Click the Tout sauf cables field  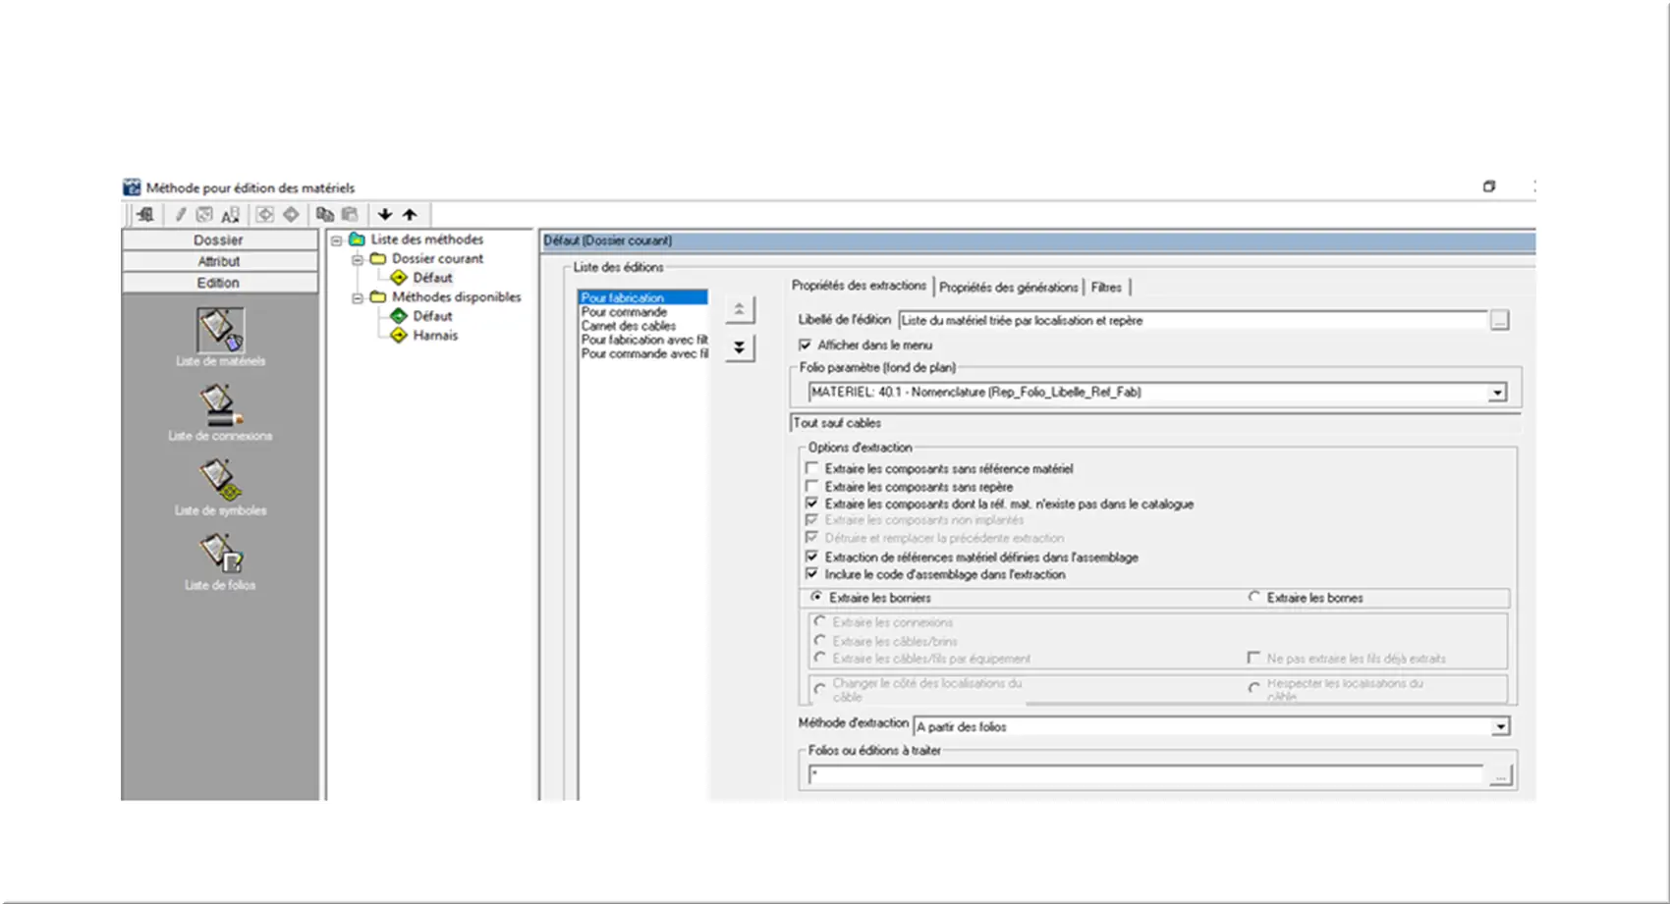tap(1155, 423)
